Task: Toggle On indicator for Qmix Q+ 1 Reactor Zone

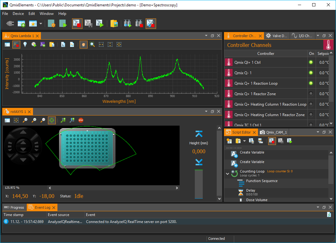Action: pyautogui.click(x=311, y=94)
